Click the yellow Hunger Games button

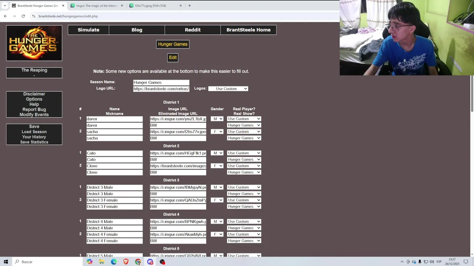(173, 44)
